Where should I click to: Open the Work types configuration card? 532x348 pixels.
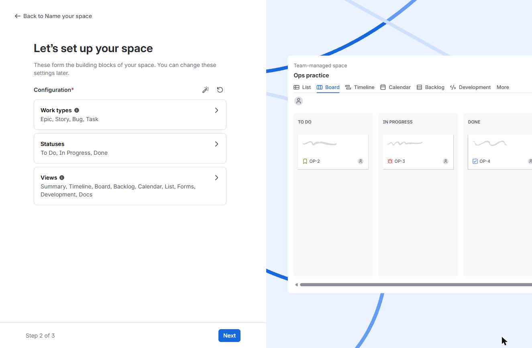[x=130, y=115]
